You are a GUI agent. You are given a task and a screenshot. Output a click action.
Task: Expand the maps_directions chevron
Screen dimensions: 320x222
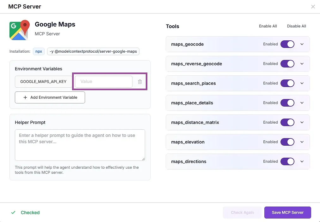point(302,161)
